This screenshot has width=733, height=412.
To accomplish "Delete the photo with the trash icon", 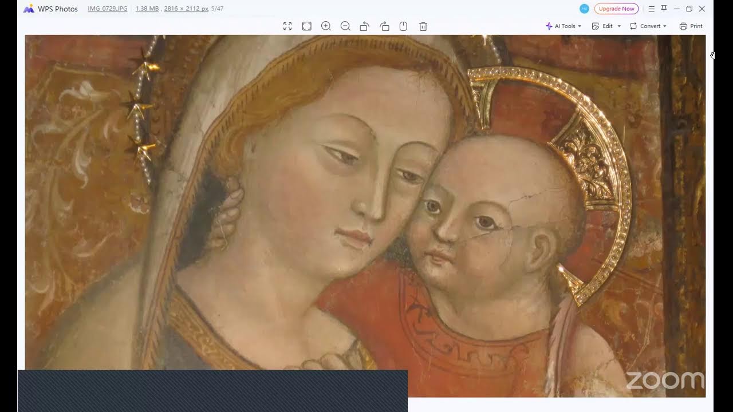I will [423, 26].
